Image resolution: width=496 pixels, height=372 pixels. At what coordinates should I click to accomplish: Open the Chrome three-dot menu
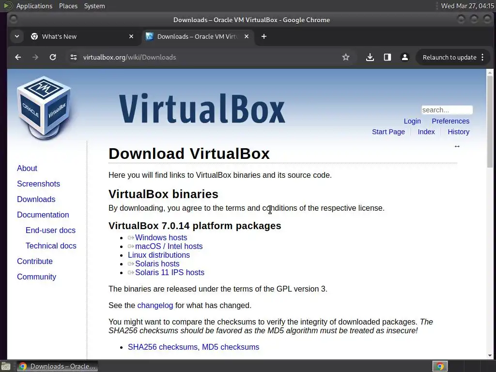point(482,57)
